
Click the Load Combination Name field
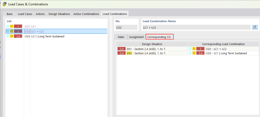pos(196,28)
